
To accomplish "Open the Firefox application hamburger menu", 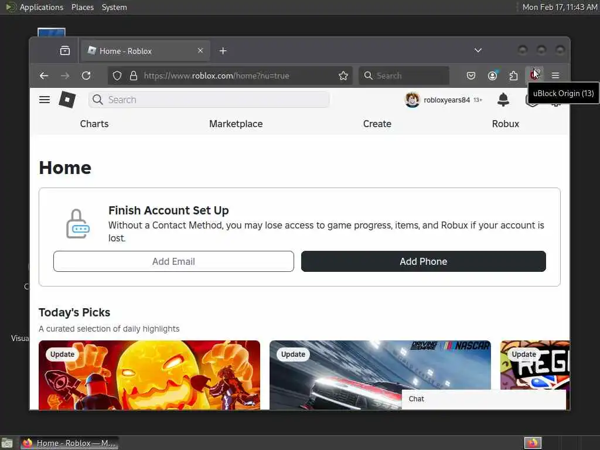I will coord(555,76).
